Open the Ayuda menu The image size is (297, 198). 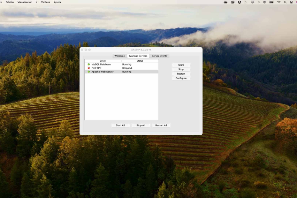(x=57, y=2)
